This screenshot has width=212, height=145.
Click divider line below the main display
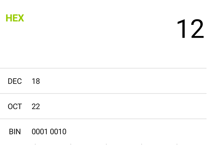point(103,68)
